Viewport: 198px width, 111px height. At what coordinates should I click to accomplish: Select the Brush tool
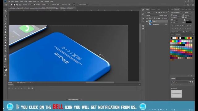coord(5,30)
